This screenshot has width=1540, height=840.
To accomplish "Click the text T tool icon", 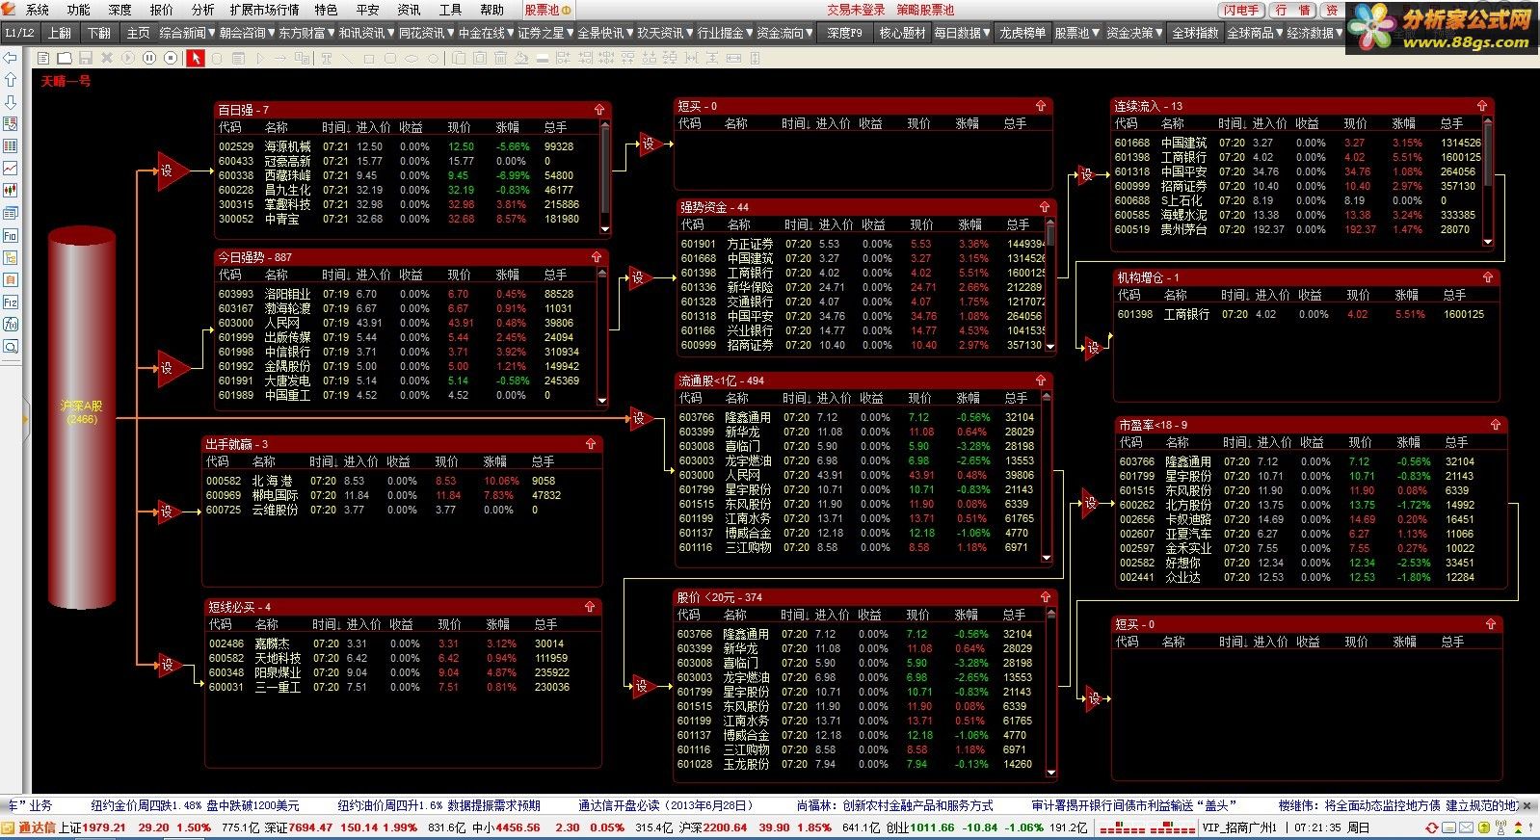I will 327,58.
